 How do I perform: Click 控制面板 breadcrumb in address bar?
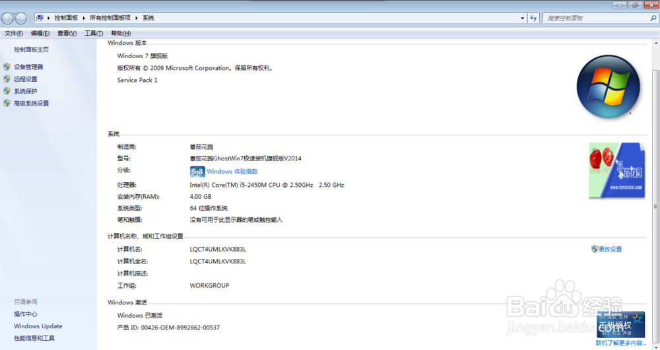[66, 18]
